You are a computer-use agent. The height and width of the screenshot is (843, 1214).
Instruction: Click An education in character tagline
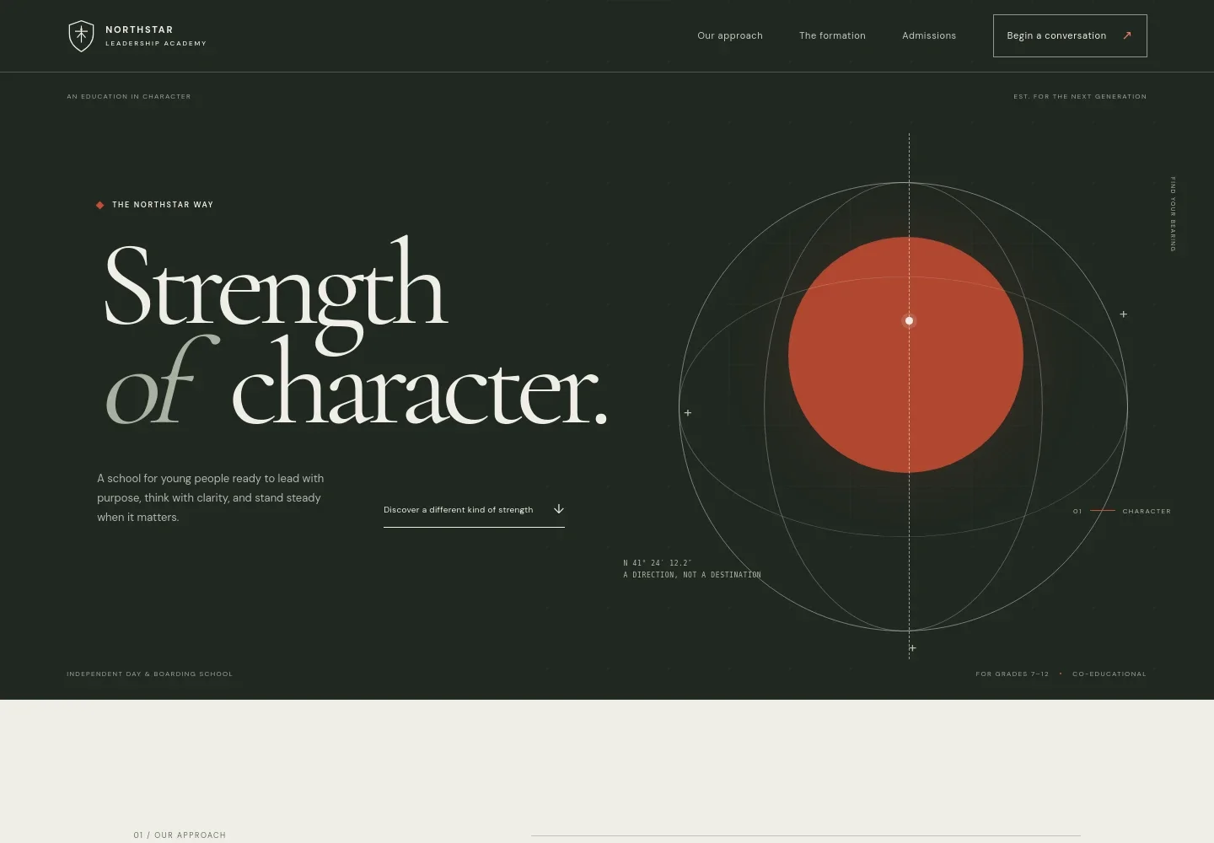[129, 97]
